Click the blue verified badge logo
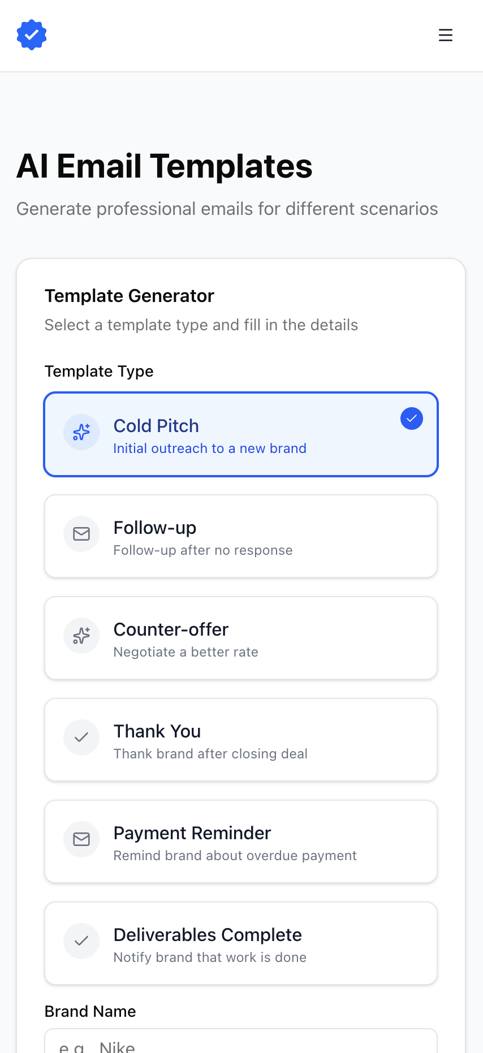This screenshot has height=1053, width=483. pyautogui.click(x=32, y=34)
